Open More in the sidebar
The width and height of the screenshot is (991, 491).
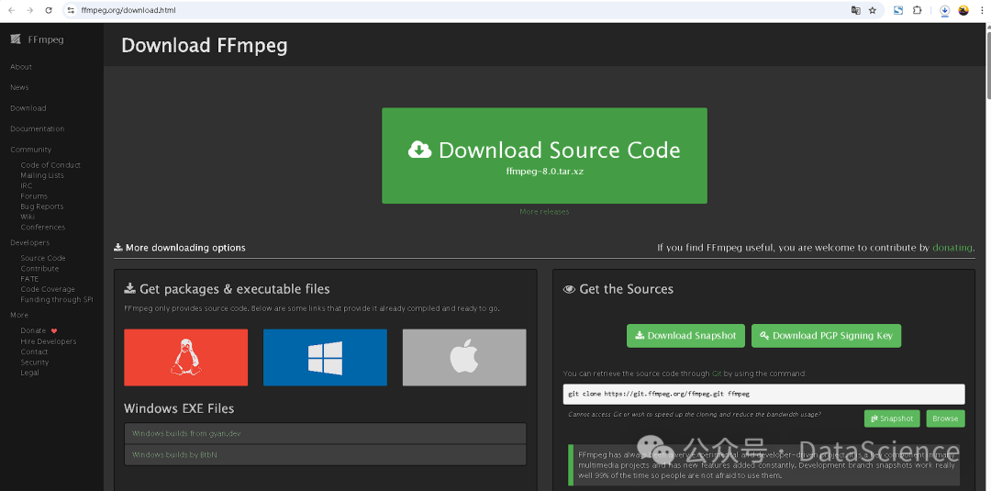(19, 316)
